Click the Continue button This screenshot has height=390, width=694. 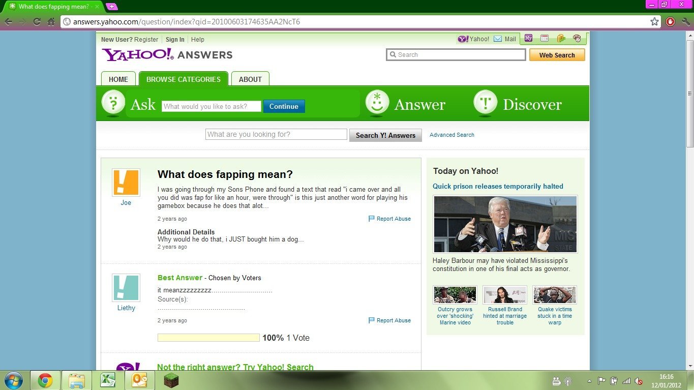(284, 106)
